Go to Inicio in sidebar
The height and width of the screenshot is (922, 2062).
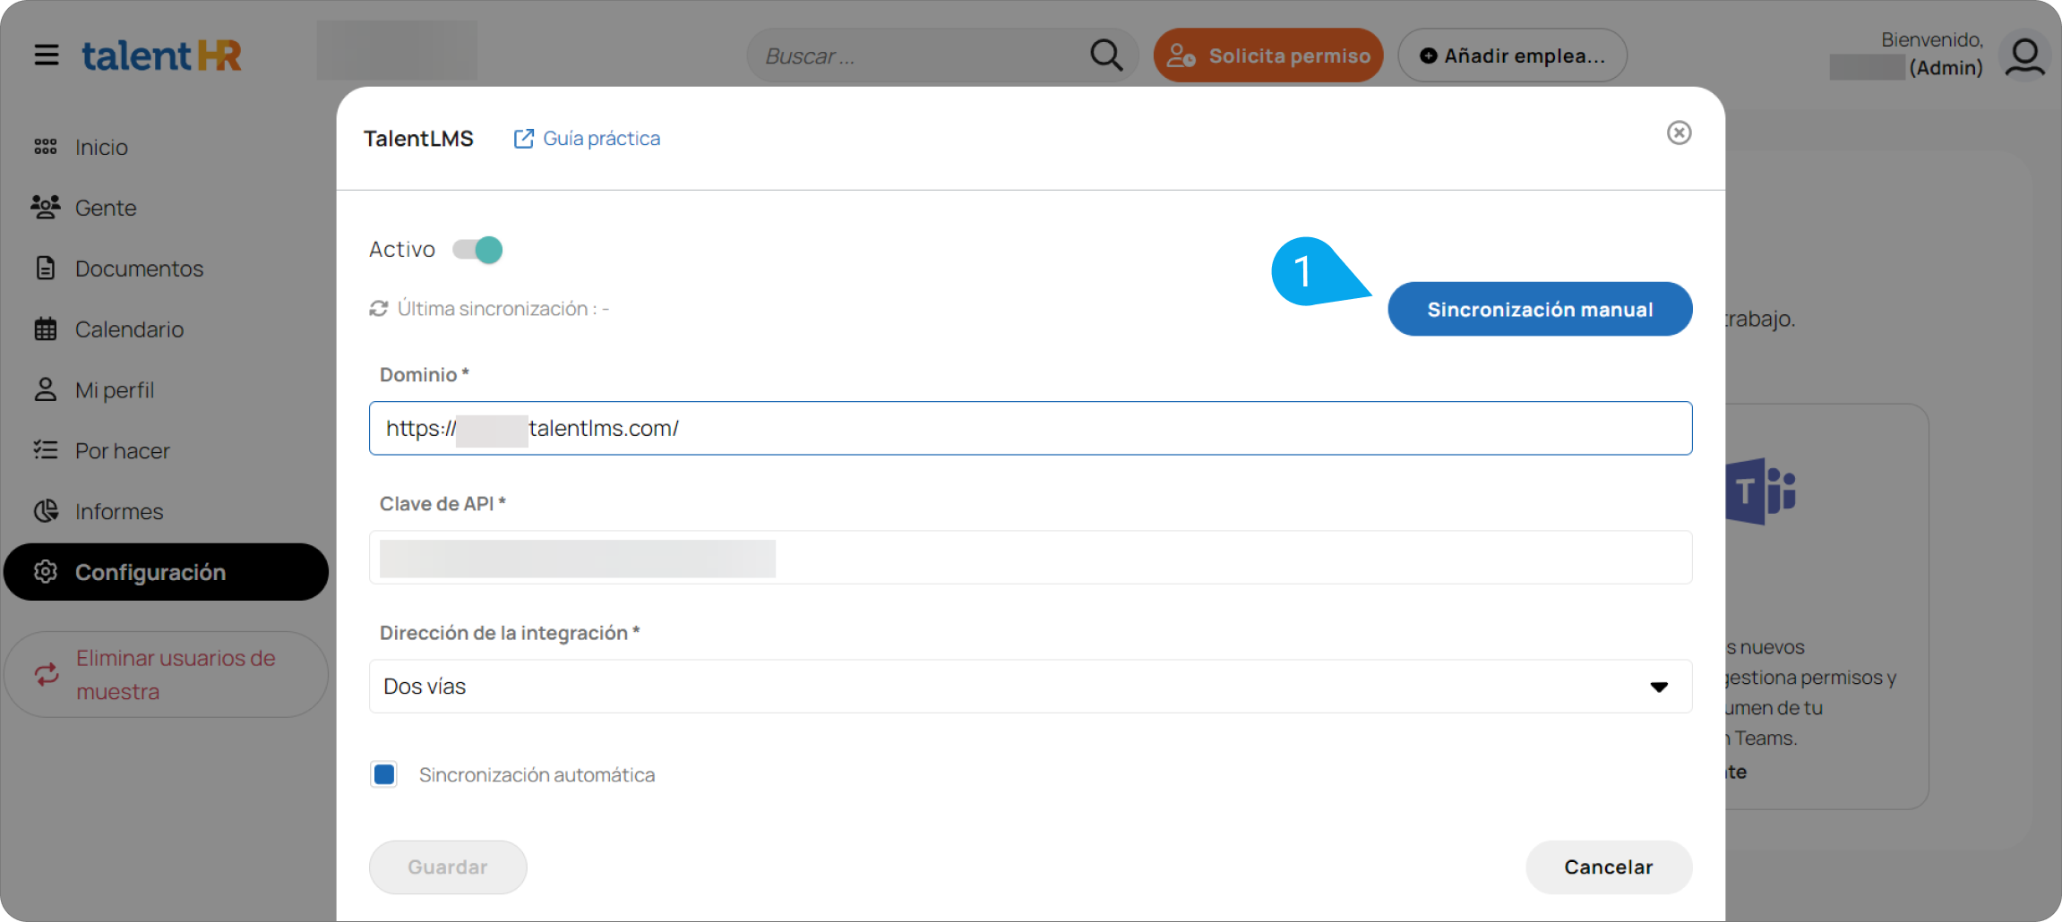click(101, 147)
